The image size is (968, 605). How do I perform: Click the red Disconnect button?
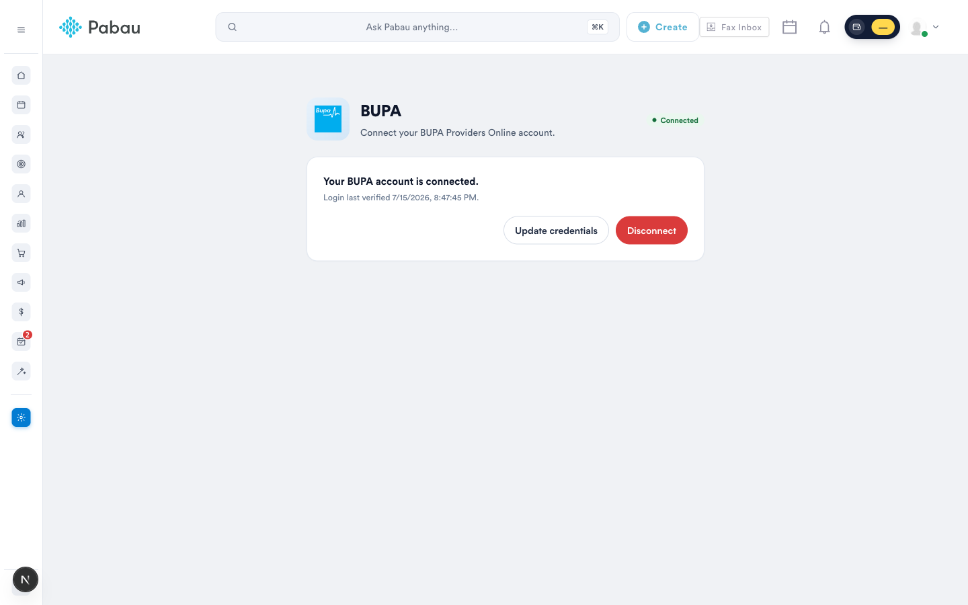pyautogui.click(x=651, y=231)
